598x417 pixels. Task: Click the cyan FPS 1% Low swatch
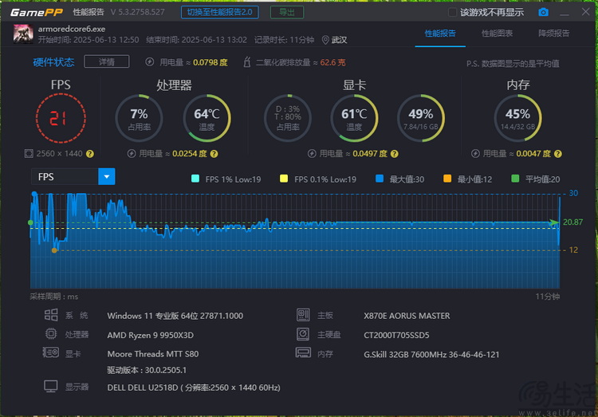click(195, 179)
